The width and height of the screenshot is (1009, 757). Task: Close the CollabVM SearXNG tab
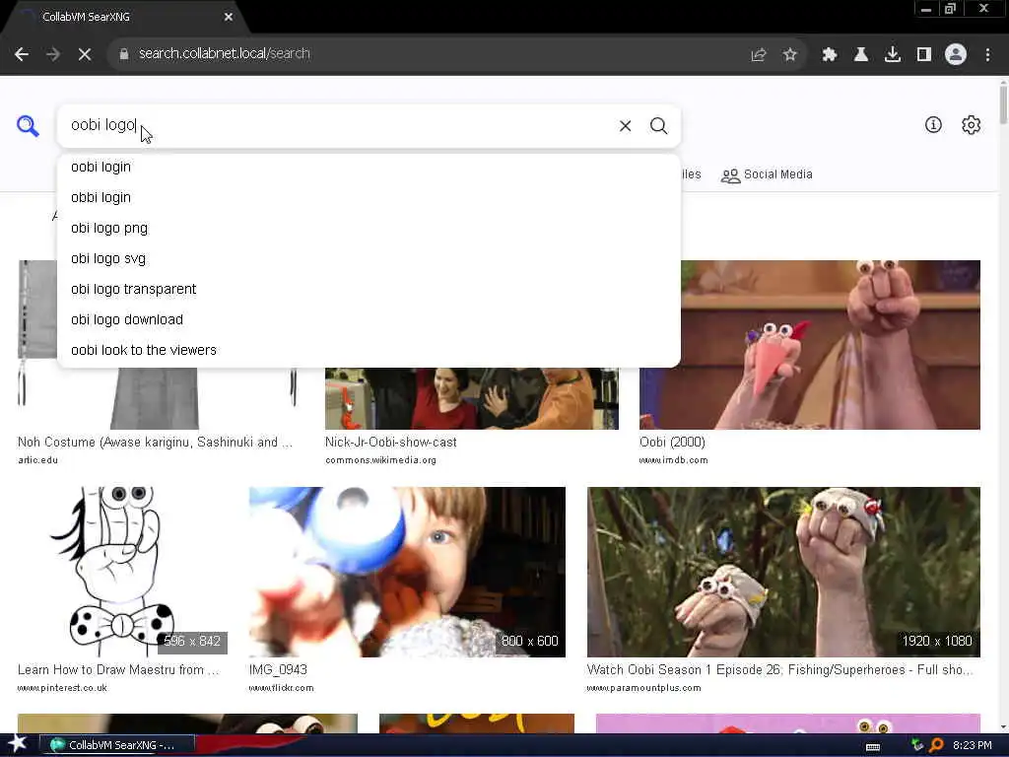coord(229,17)
